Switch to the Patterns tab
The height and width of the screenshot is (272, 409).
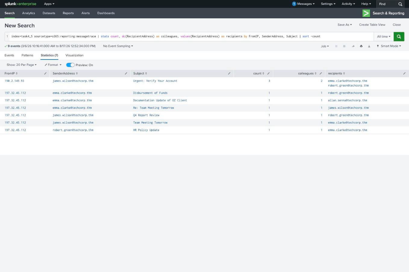click(x=27, y=55)
